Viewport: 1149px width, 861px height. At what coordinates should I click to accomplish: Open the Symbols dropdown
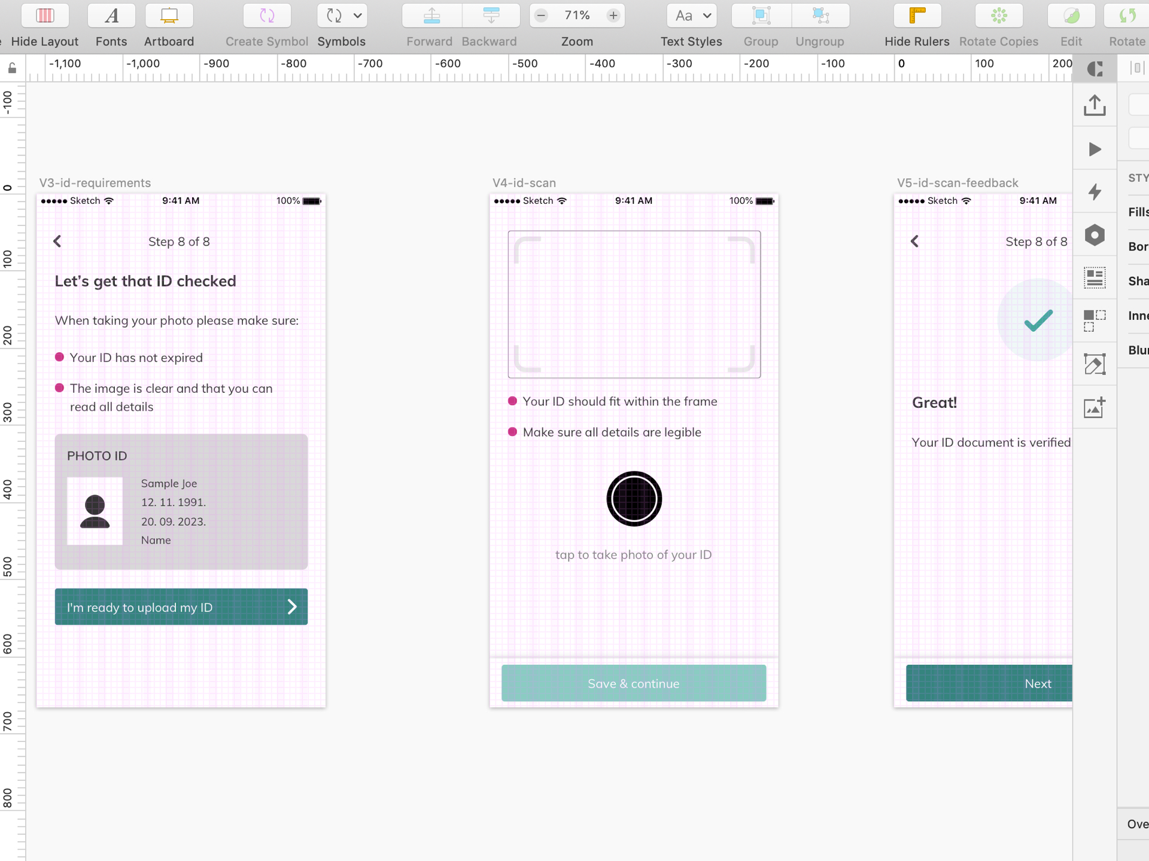[x=342, y=16]
